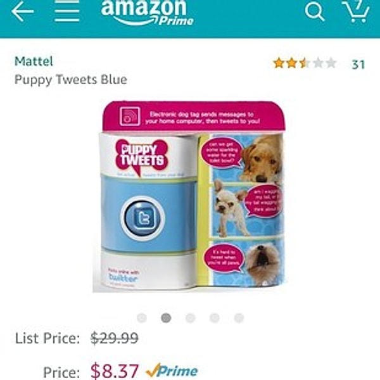Open the shopping cart with 7 items
The image size is (380, 380).
point(356,11)
